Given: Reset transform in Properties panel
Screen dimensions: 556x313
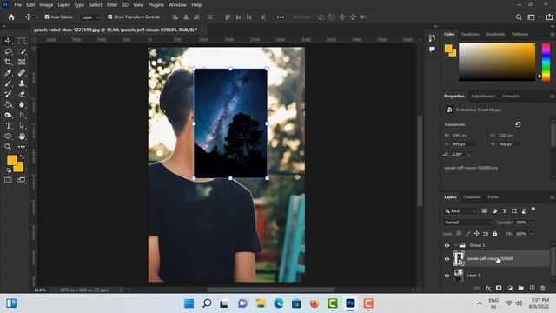Looking at the screenshot, I should coord(518,124).
